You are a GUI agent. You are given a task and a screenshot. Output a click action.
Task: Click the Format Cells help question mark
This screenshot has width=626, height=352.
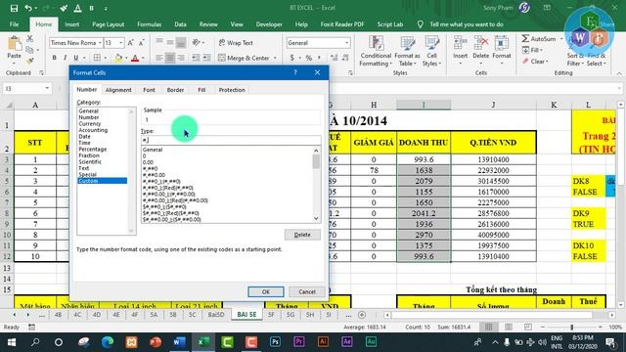[295, 72]
